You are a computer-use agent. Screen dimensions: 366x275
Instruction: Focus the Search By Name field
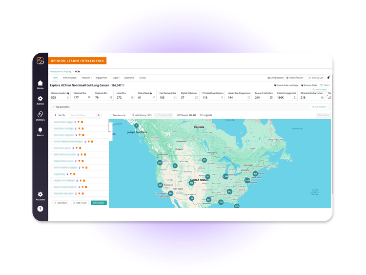pyautogui.click(x=82, y=115)
